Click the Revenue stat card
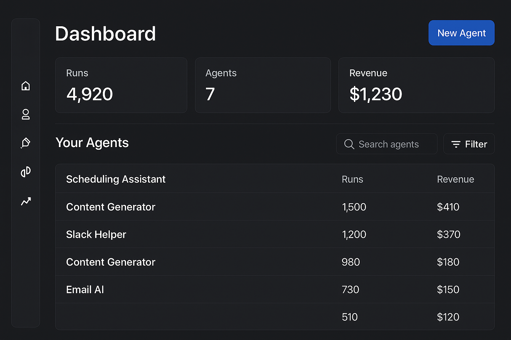Screen dimensions: 511x340 [x=416, y=85]
